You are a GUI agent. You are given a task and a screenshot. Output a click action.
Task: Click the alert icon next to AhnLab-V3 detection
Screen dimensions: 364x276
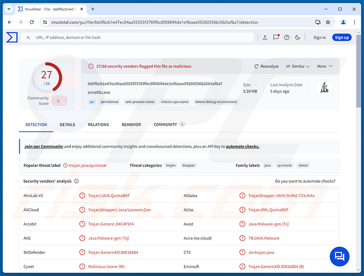[x=82, y=196]
